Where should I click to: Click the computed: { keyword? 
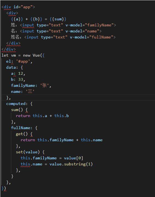point(19,104)
